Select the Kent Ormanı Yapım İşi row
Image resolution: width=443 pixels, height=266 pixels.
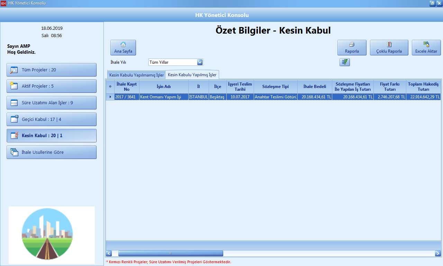point(163,97)
